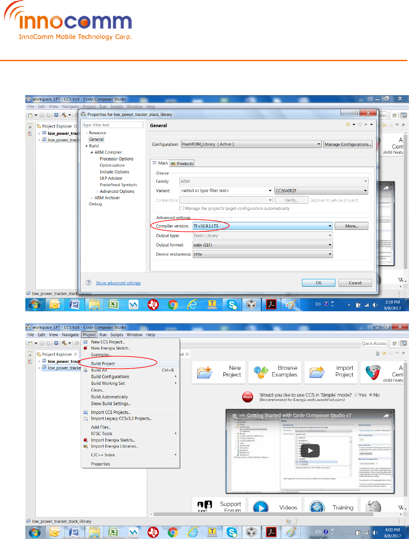Open Compiler version dropdown TI v16.9.1.LTS
This screenshot has height=539, width=409.
tap(262, 226)
